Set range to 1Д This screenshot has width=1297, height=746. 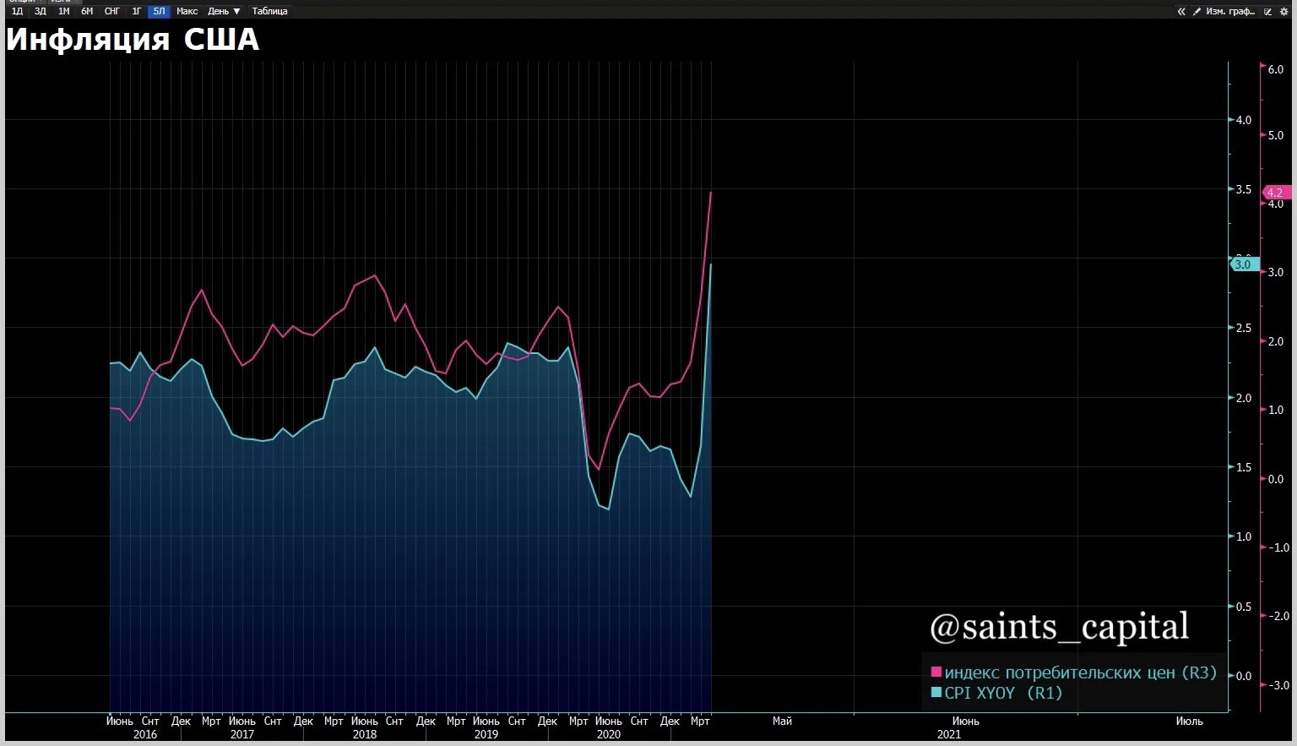tap(17, 11)
